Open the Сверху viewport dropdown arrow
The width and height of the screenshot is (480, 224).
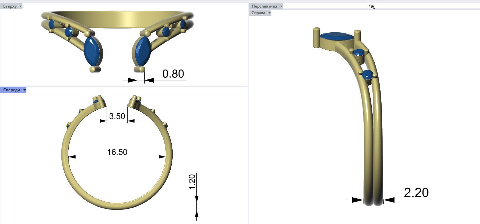[x=20, y=6]
